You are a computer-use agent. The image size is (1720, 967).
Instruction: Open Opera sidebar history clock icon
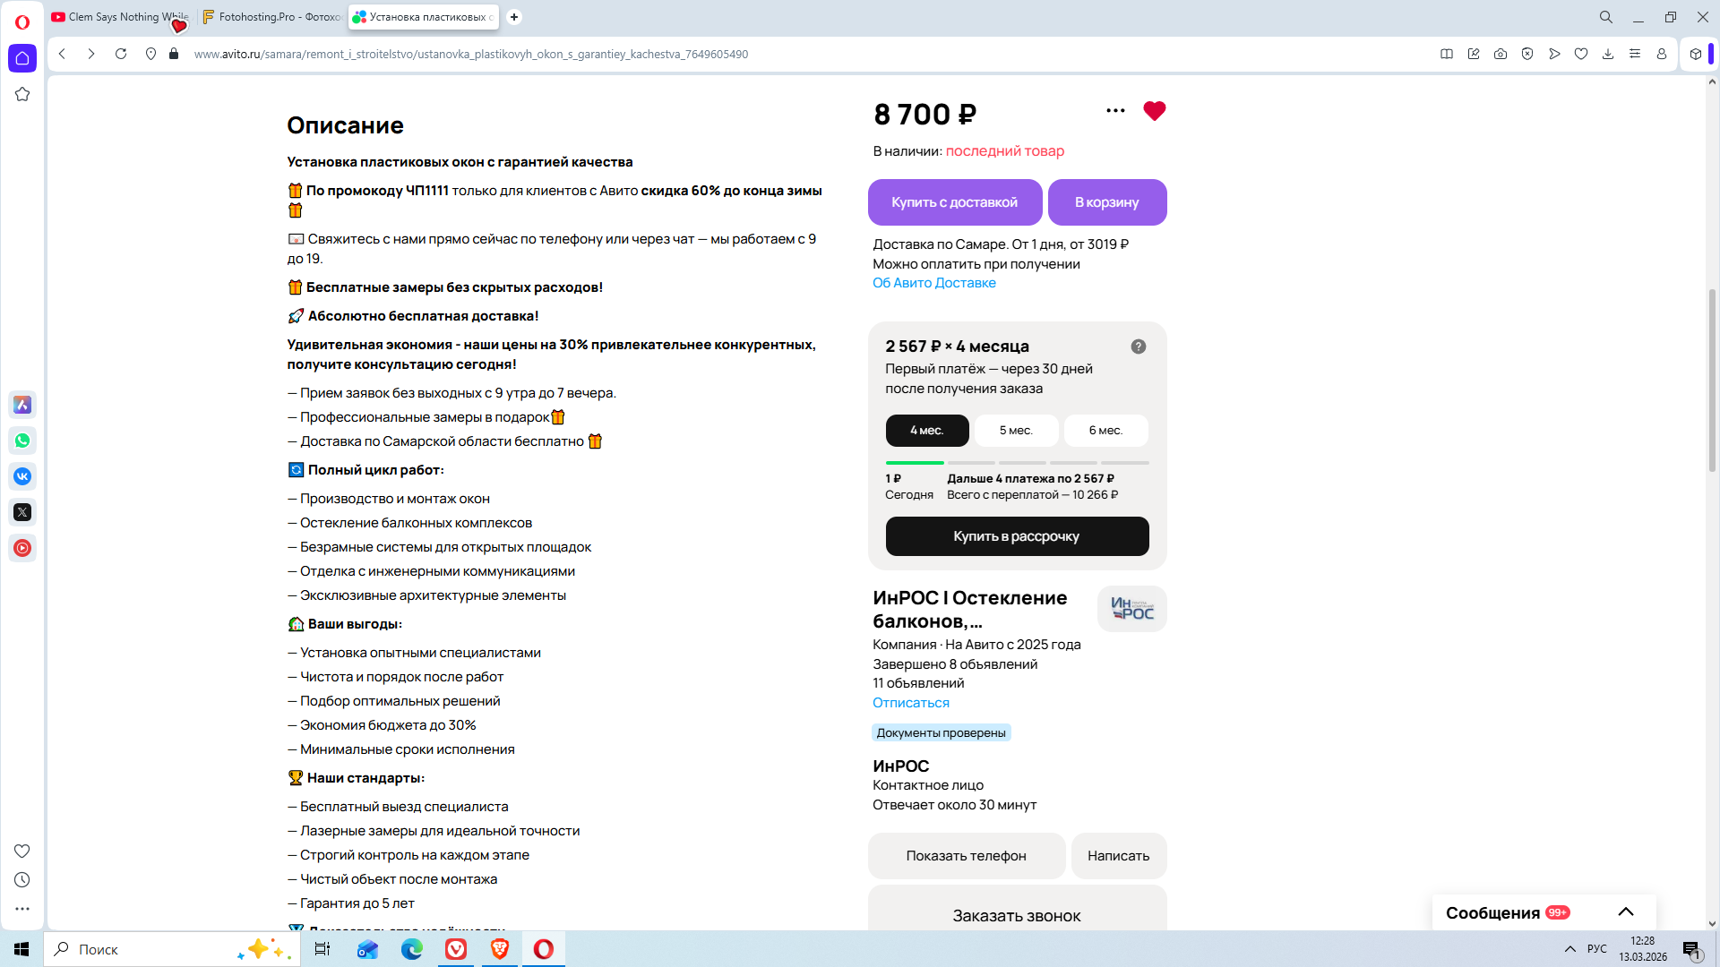click(22, 880)
